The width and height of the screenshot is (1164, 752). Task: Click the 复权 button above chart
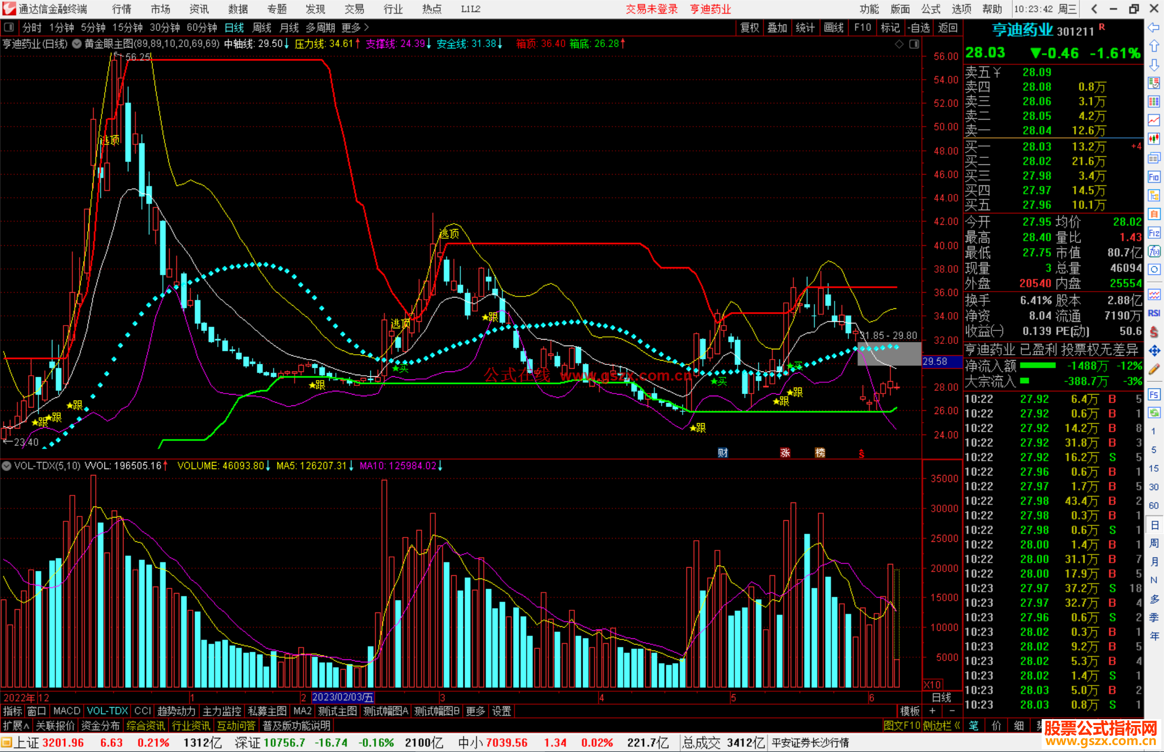[x=749, y=27]
